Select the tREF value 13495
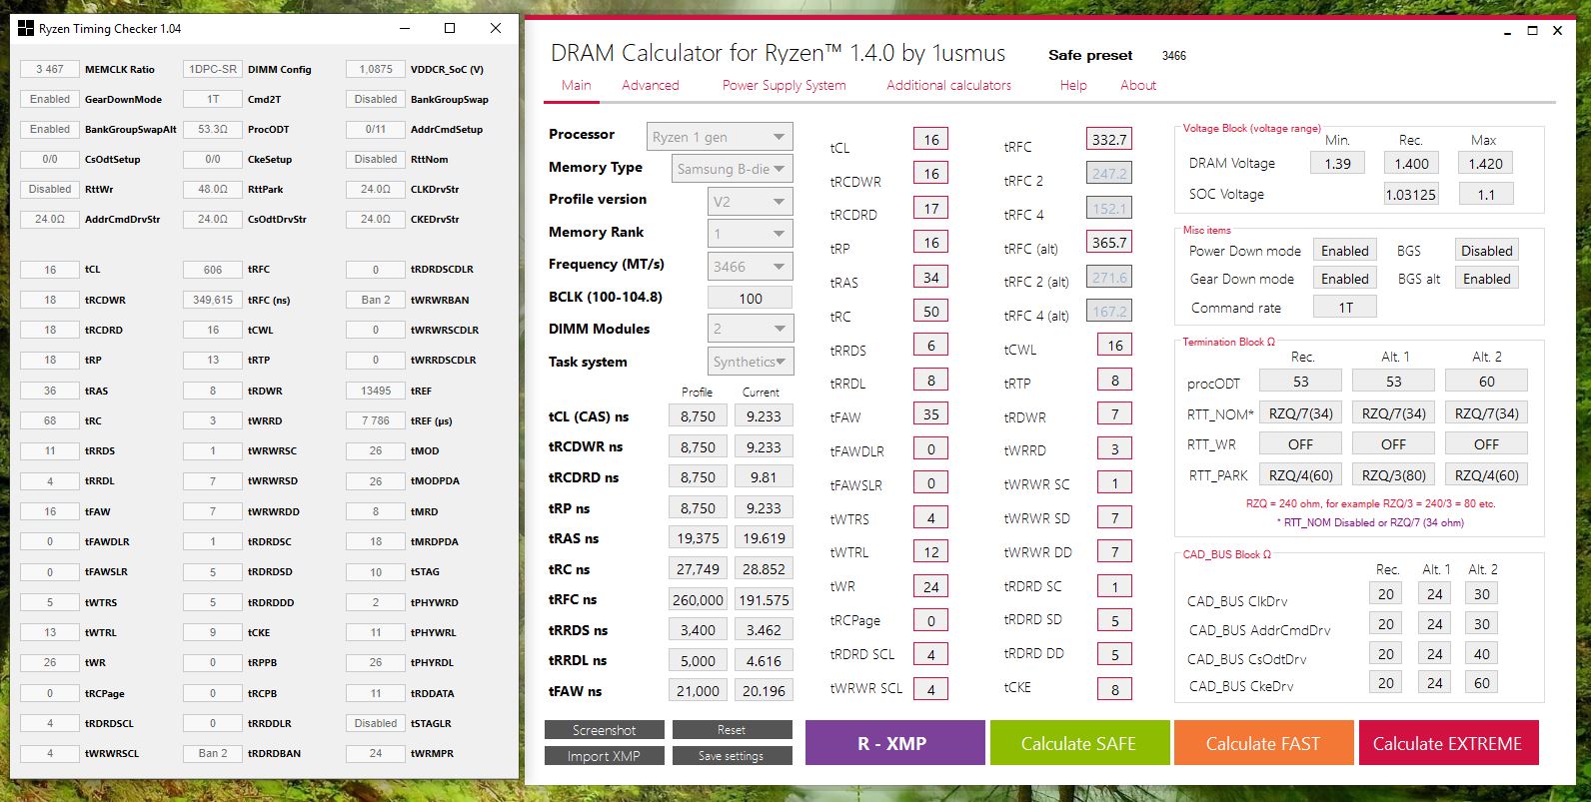The width and height of the screenshot is (1591, 802). tap(376, 391)
